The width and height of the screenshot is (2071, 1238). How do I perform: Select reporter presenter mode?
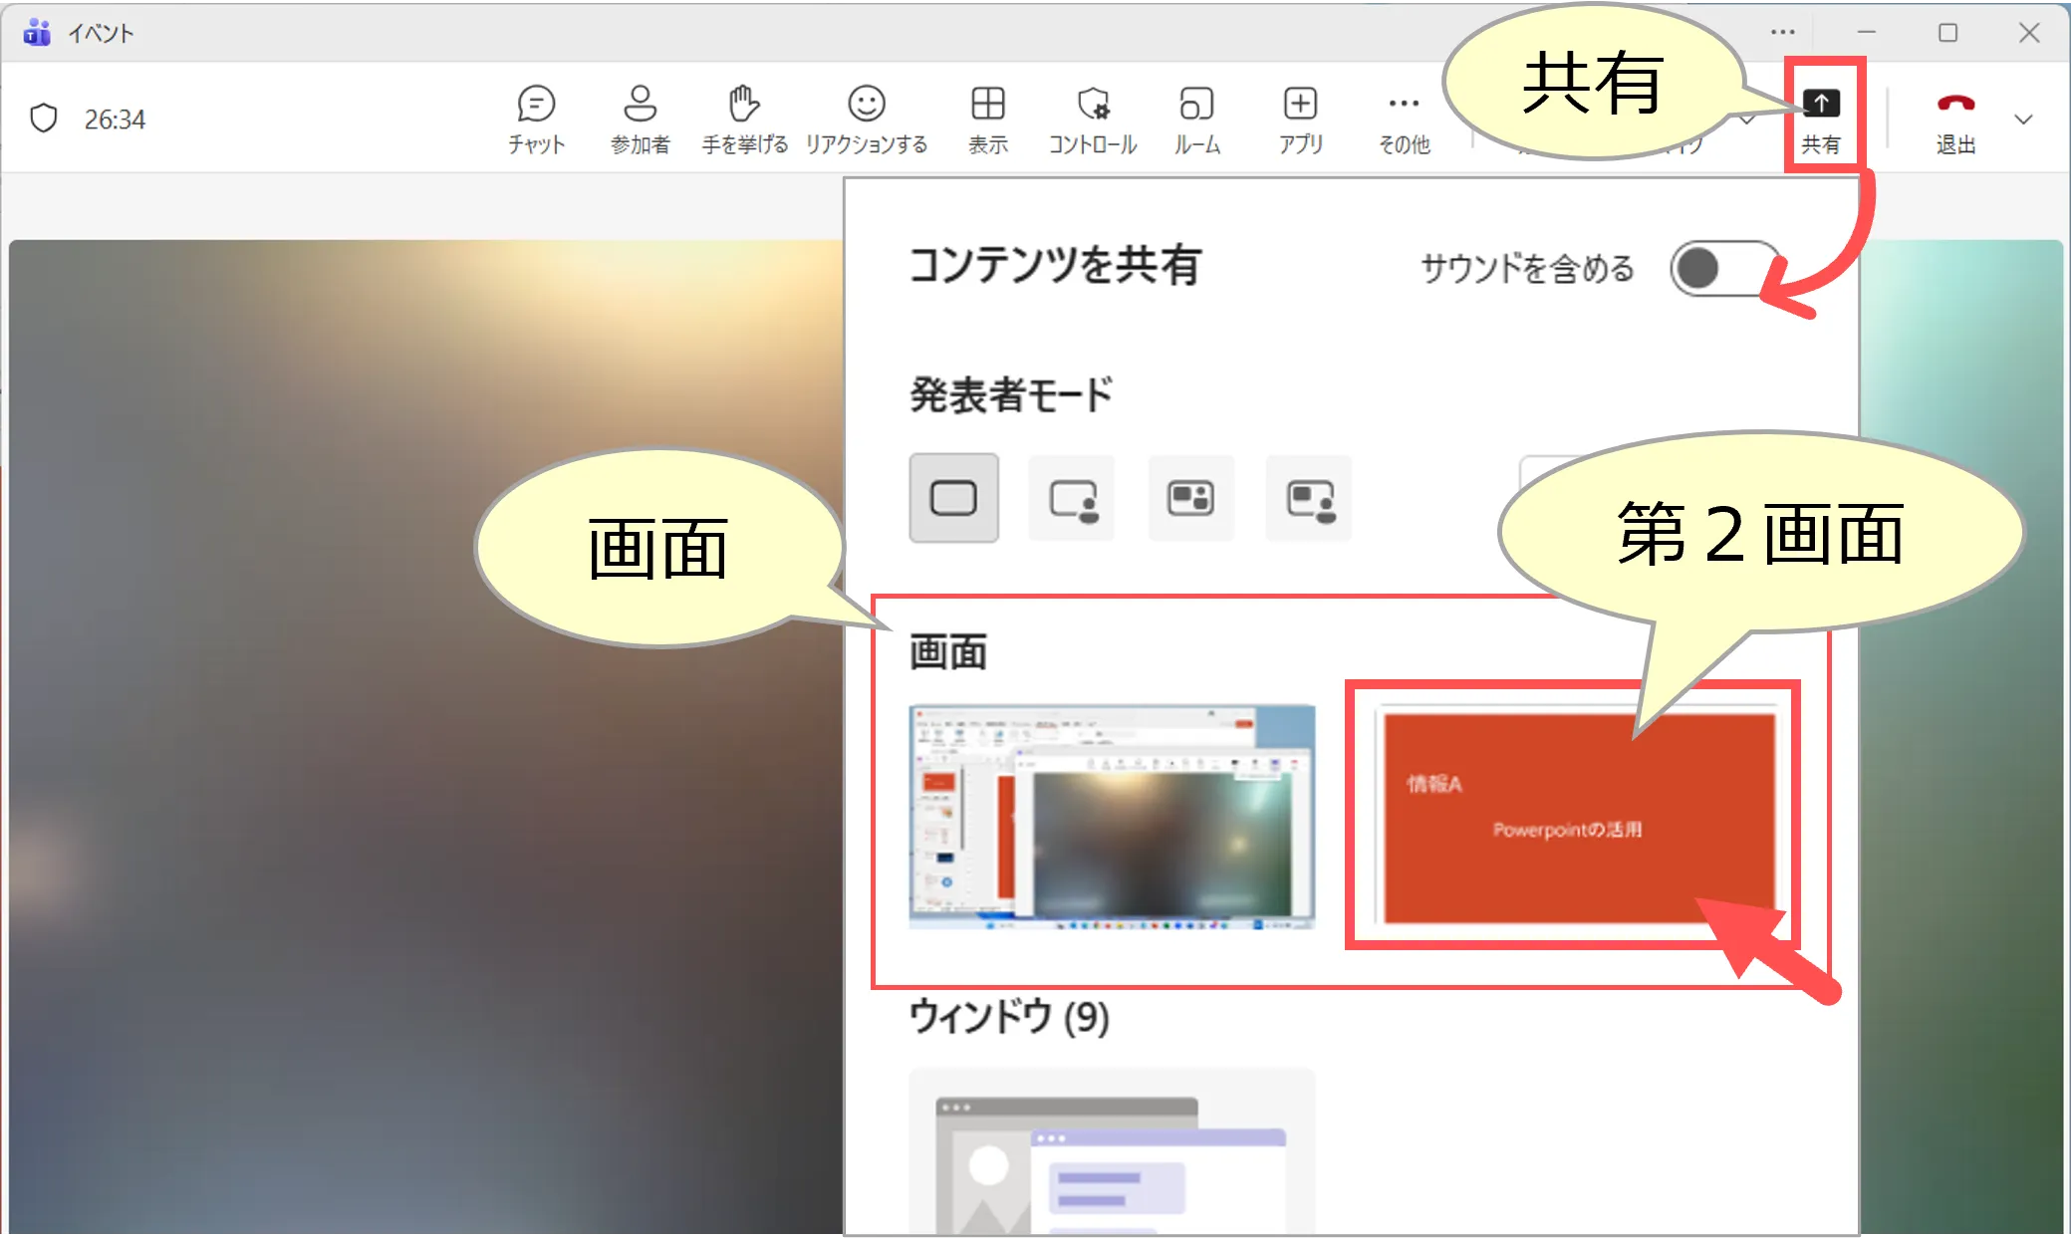pyautogui.click(x=1309, y=498)
